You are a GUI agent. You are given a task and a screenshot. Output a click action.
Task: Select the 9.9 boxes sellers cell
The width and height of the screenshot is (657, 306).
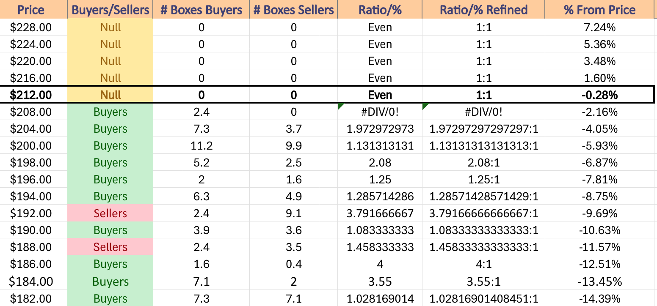click(293, 146)
